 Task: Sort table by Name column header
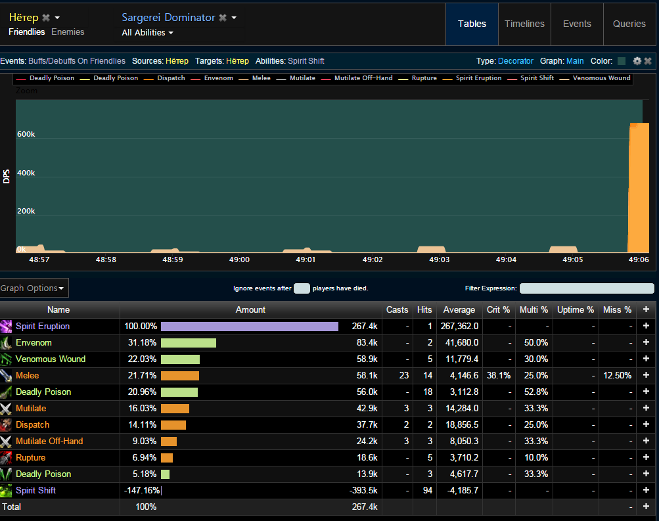pos(58,309)
